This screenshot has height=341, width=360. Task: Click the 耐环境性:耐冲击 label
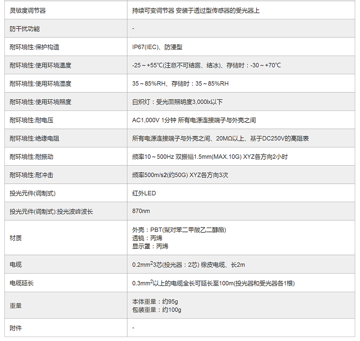click(x=31, y=175)
